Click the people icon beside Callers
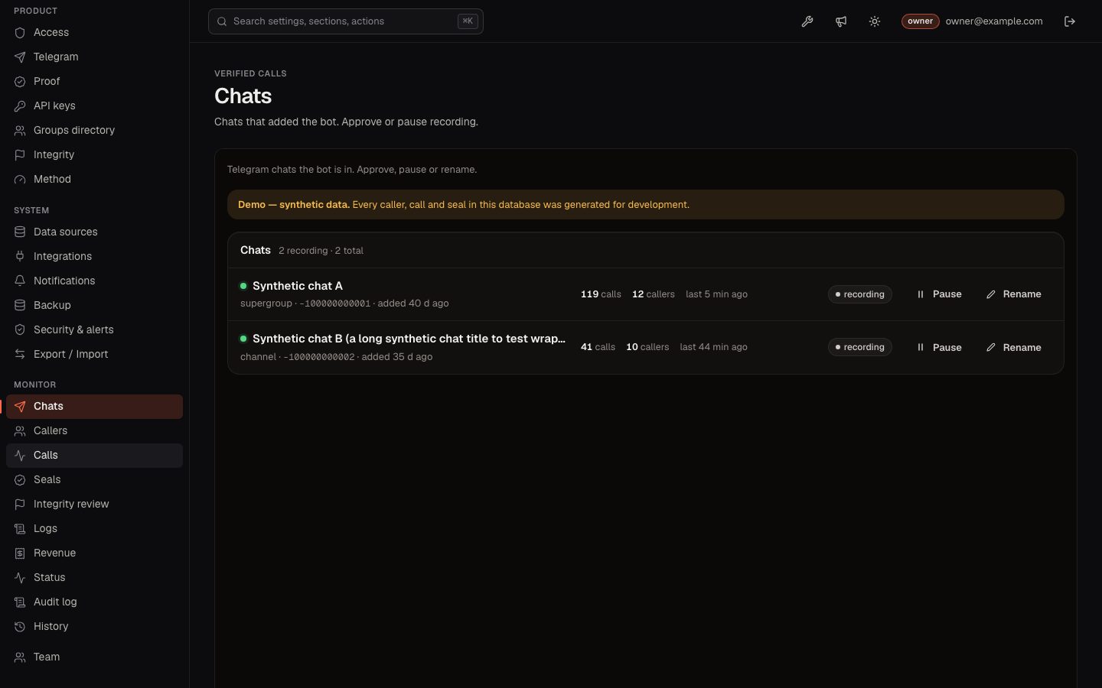Image resolution: width=1102 pixels, height=688 pixels. click(20, 431)
